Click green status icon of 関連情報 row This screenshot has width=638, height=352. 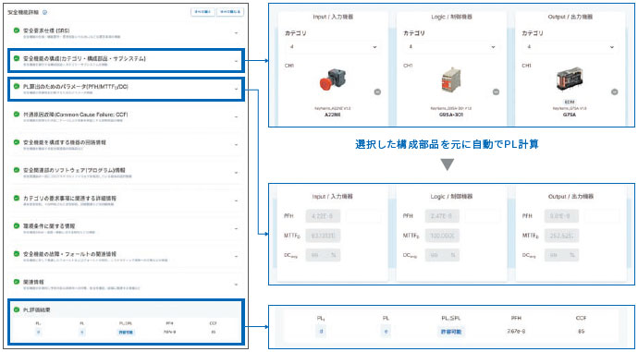17,282
